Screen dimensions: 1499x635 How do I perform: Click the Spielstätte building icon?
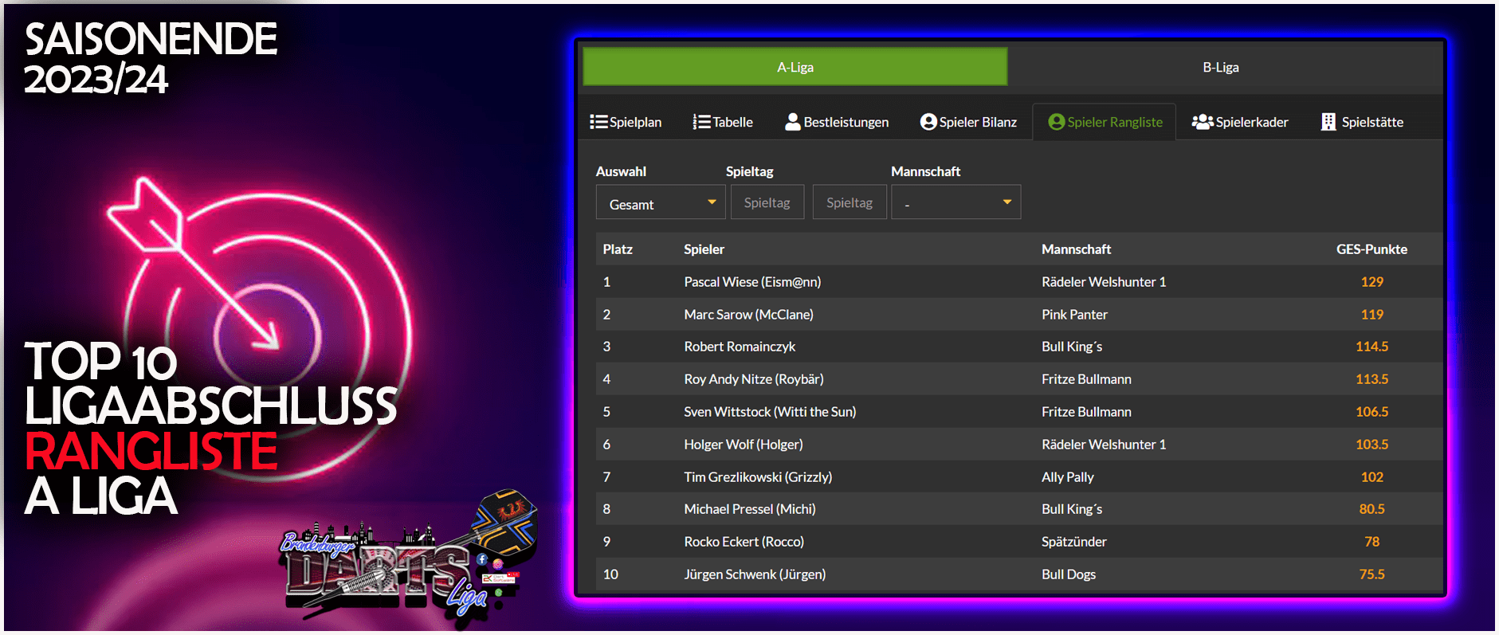pos(1328,122)
